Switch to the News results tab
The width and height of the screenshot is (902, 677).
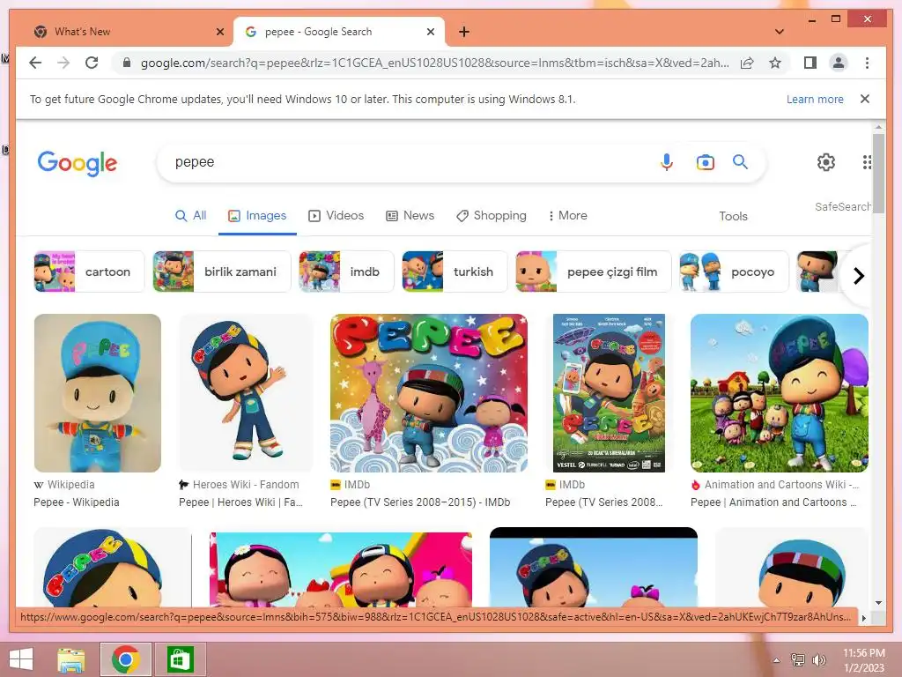click(410, 215)
